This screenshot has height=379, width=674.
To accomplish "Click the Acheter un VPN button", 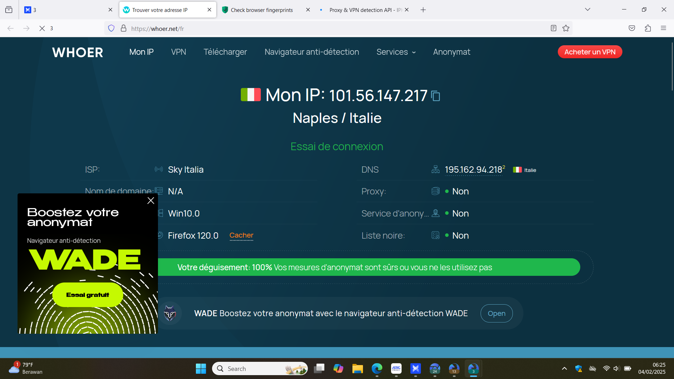I will point(590,52).
